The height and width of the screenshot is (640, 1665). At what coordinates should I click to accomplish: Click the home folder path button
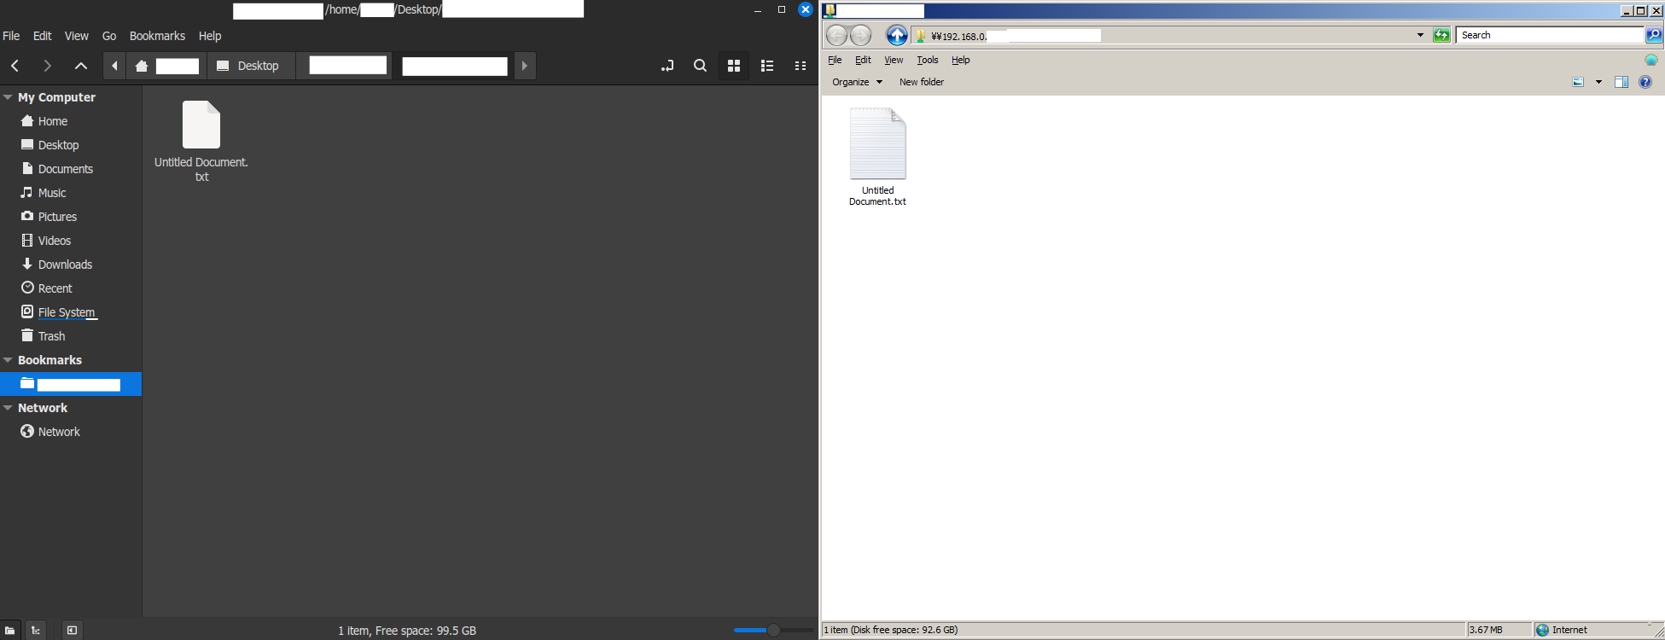(166, 66)
